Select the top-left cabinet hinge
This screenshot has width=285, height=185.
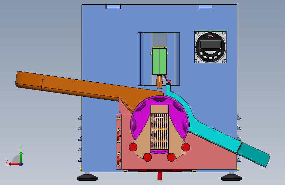113,7
